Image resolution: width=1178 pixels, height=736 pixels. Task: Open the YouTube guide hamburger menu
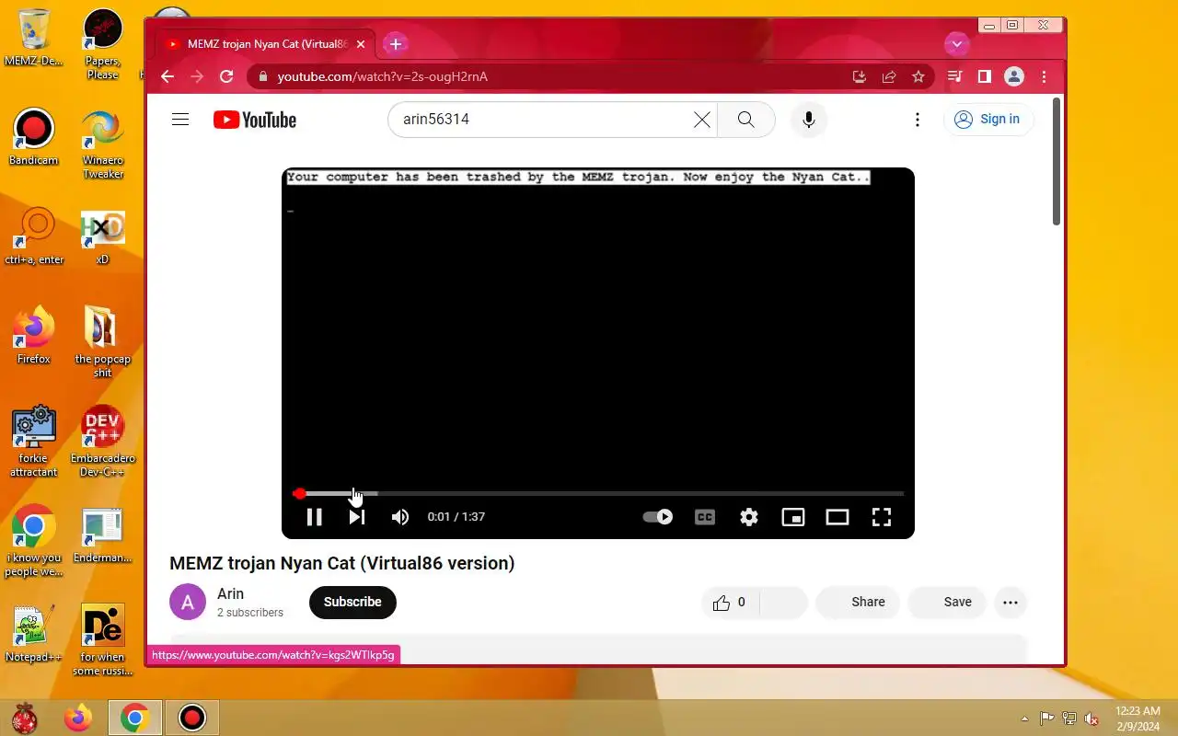pyautogui.click(x=180, y=120)
